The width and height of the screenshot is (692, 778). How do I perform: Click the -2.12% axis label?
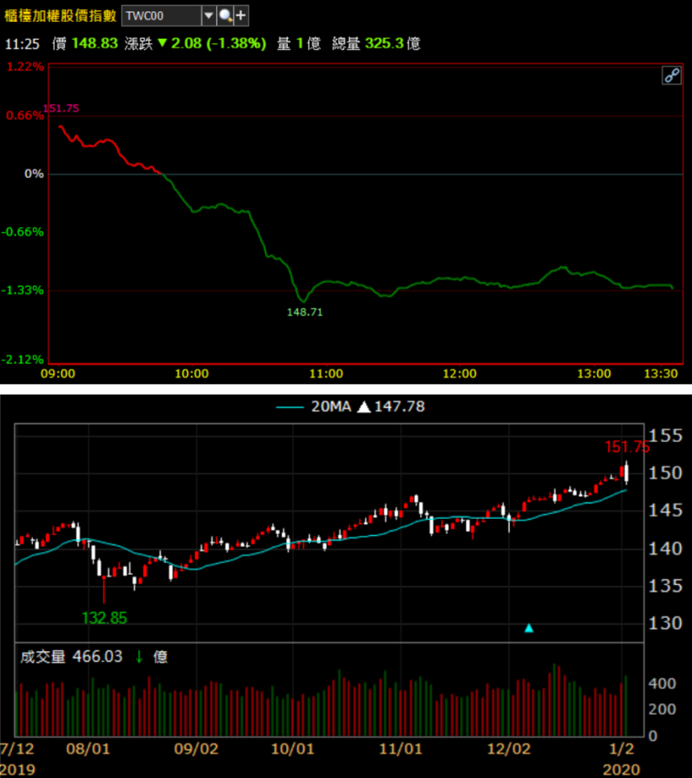(23, 359)
